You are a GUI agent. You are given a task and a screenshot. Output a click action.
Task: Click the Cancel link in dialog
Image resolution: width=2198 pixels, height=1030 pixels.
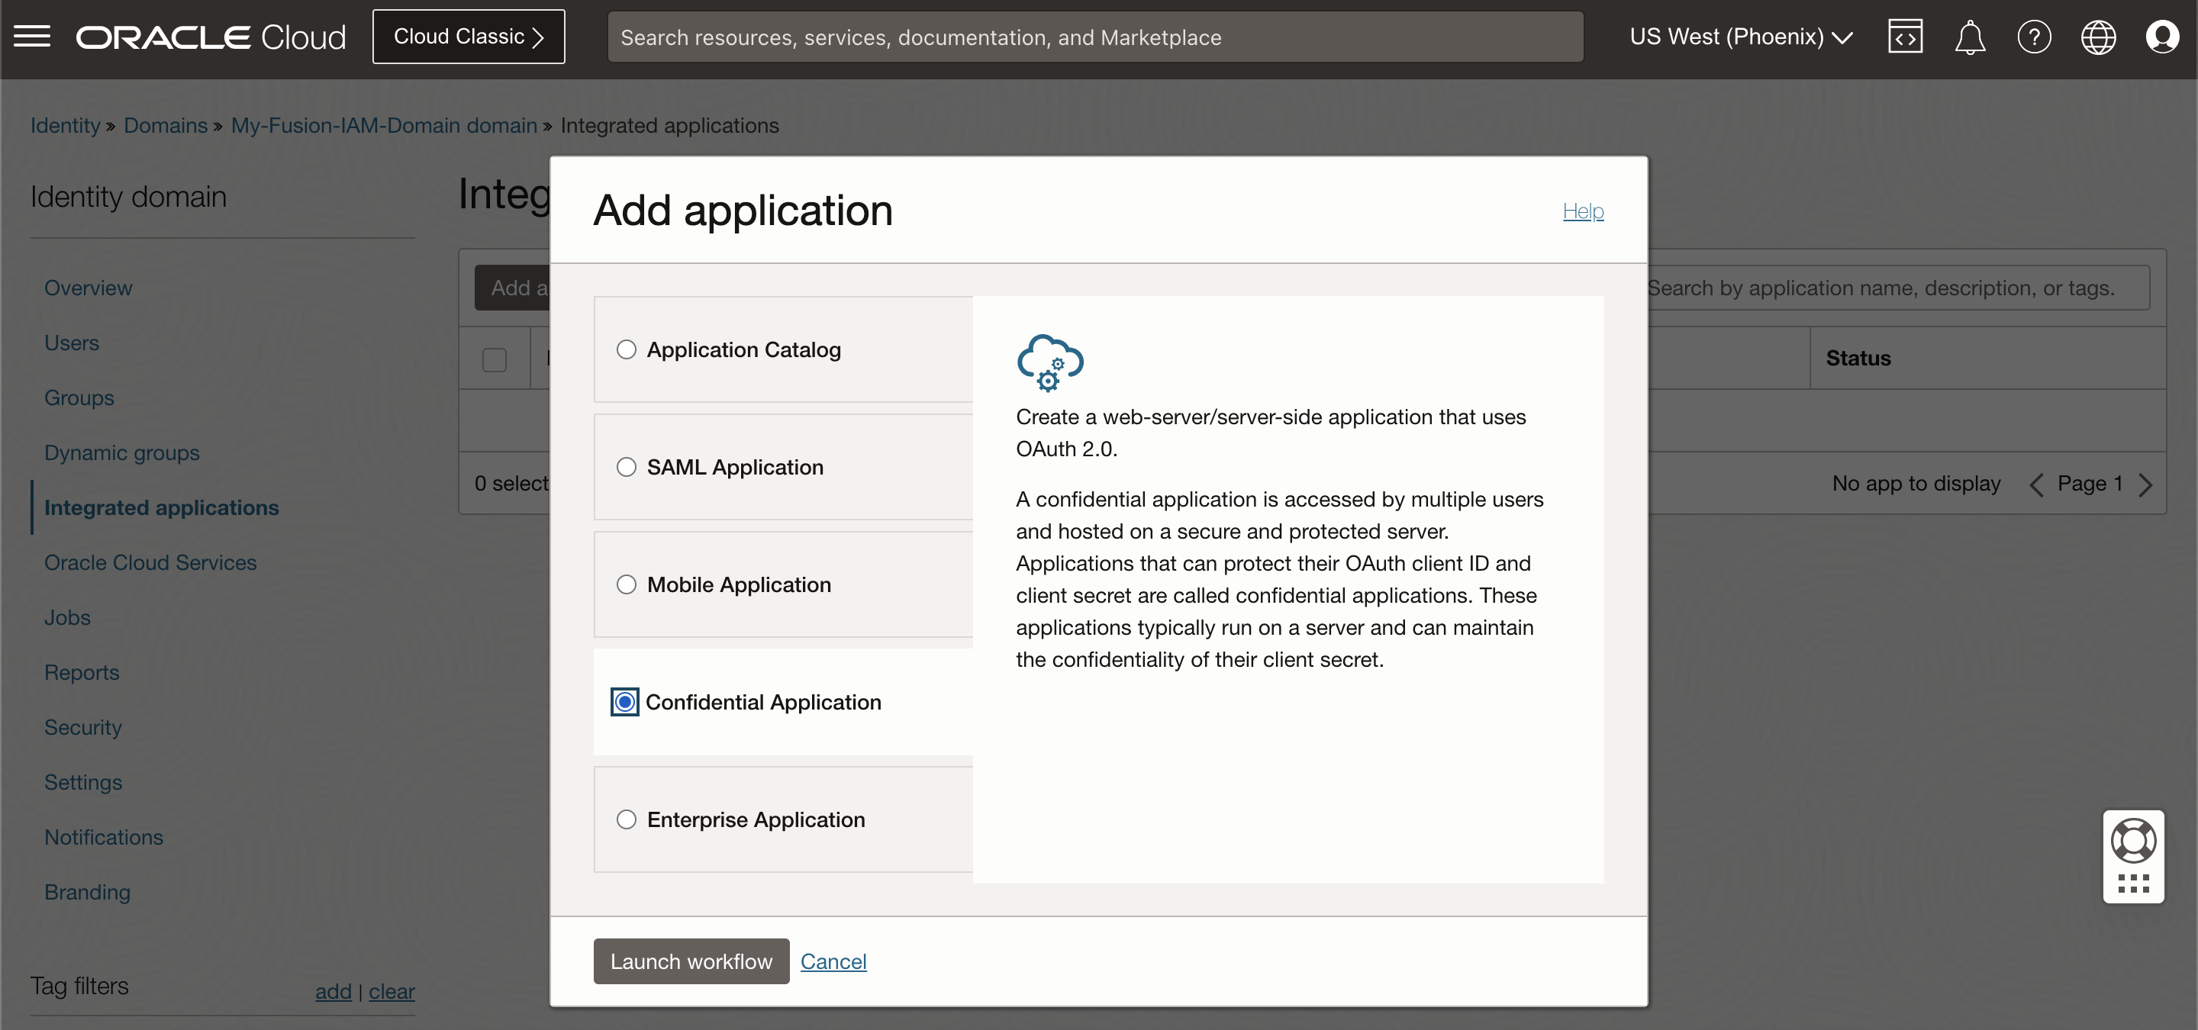[833, 961]
